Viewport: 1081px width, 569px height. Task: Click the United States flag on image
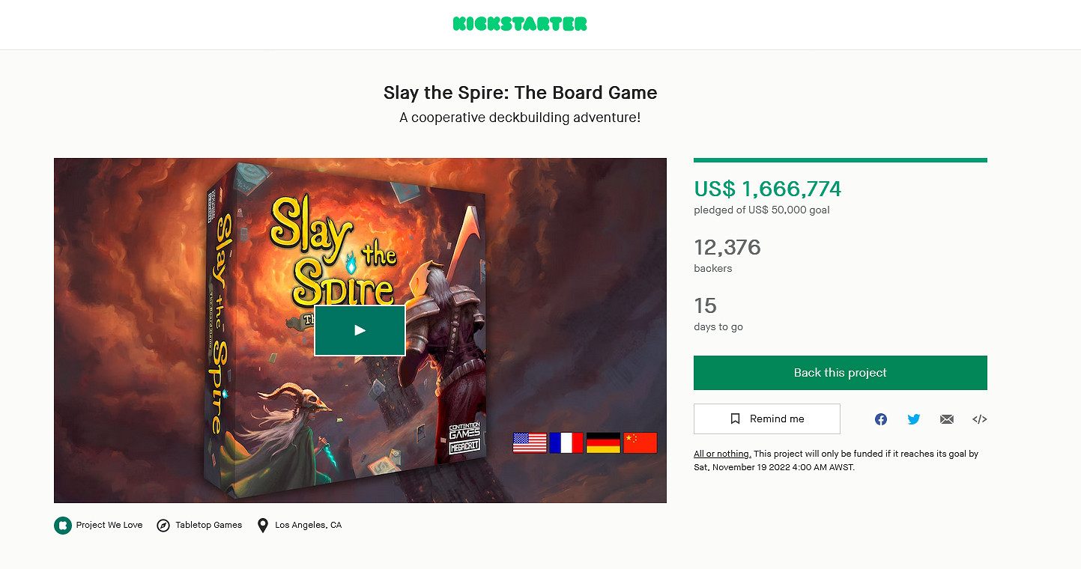(530, 443)
